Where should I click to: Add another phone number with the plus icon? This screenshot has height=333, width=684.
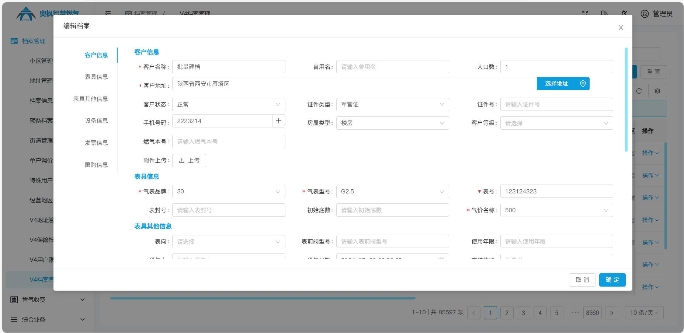[x=279, y=121]
